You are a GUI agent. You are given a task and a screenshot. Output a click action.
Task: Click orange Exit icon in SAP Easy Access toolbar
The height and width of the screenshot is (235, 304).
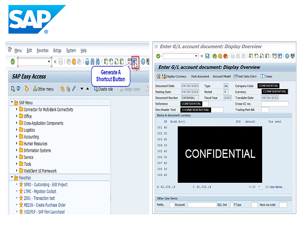coord(74,62)
